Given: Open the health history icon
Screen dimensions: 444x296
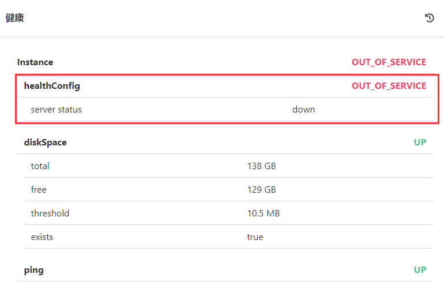Looking at the screenshot, I should pyautogui.click(x=429, y=18).
